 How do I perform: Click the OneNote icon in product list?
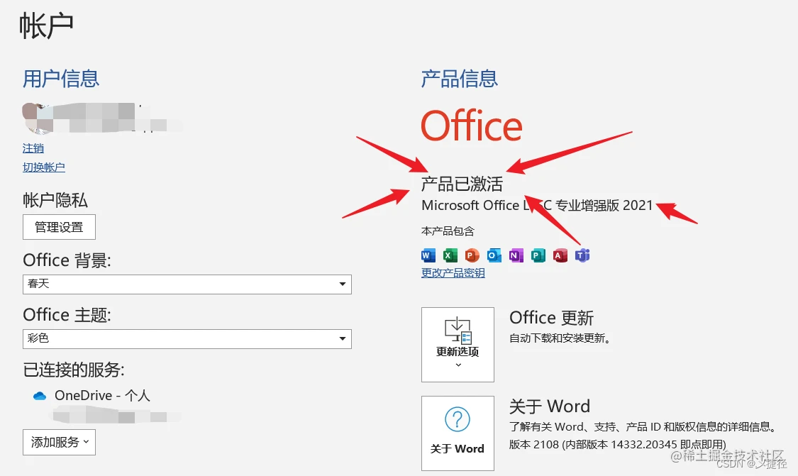[x=516, y=255]
